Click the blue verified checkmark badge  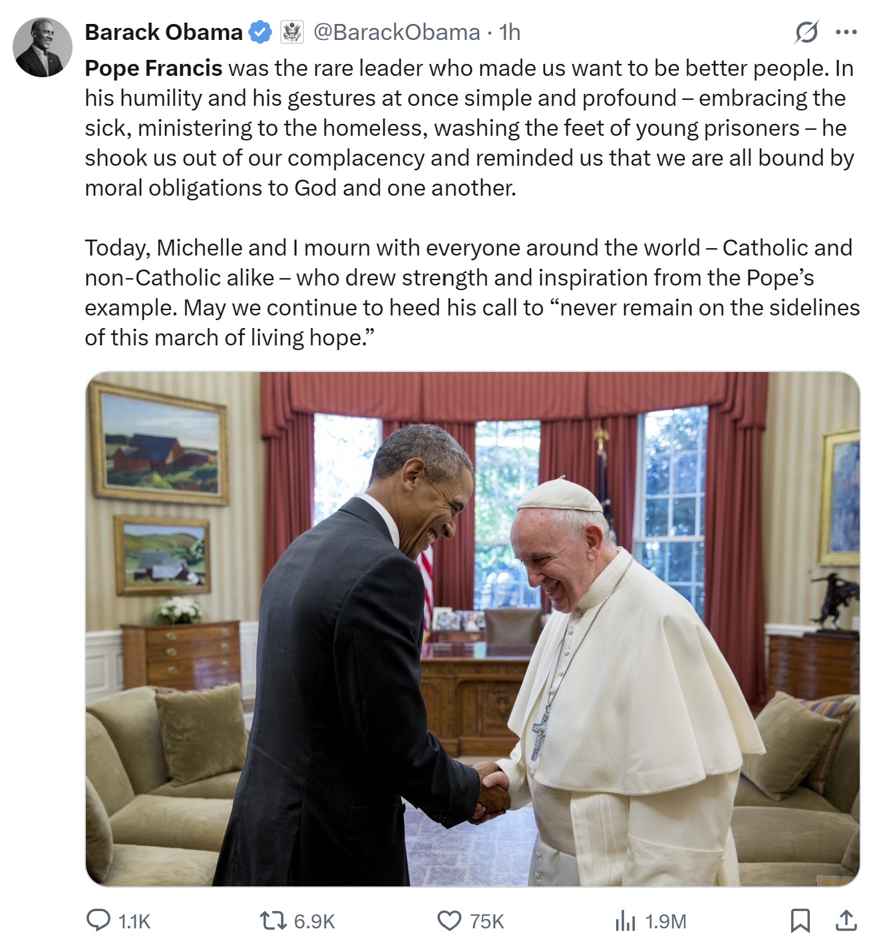[260, 32]
